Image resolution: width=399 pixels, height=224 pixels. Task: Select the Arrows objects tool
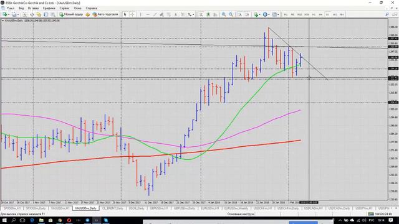click(190, 14)
